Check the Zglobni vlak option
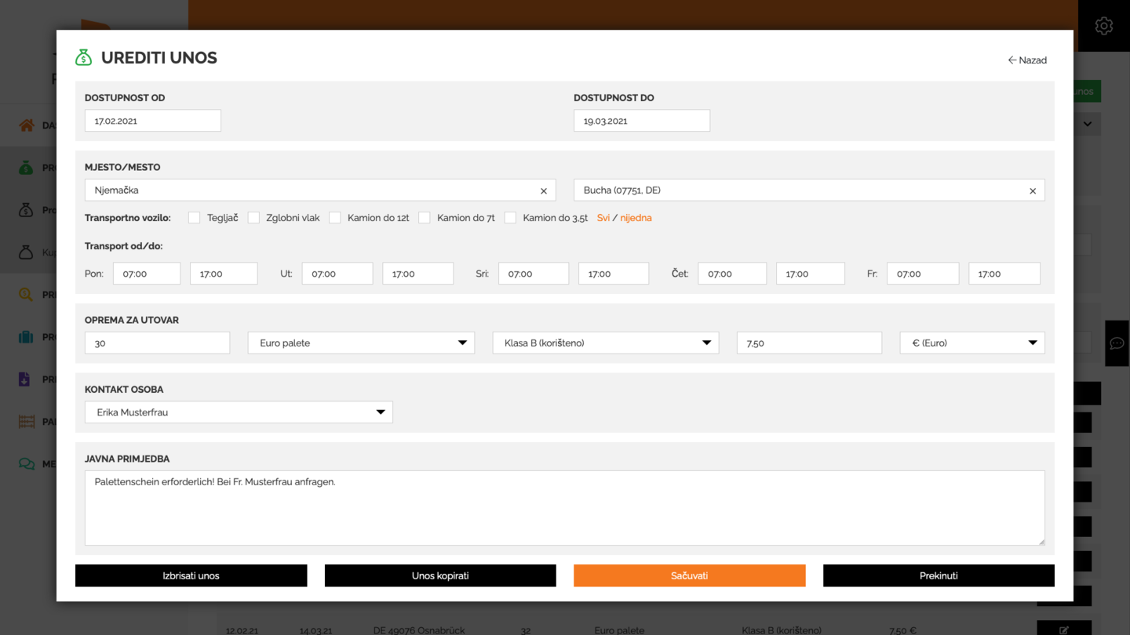Viewport: 1130px width, 635px height. click(253, 218)
